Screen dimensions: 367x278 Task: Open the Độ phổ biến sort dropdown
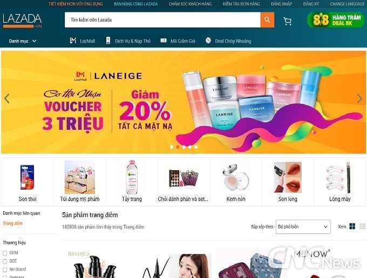[303, 227]
